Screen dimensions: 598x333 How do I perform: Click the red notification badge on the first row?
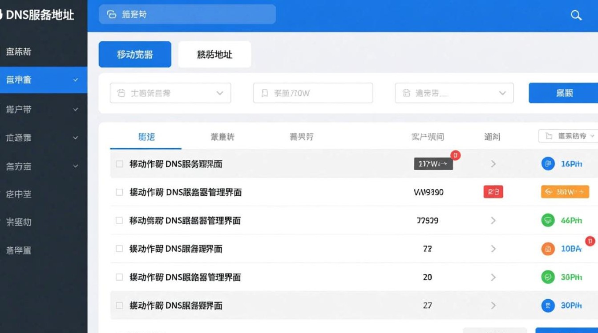455,155
